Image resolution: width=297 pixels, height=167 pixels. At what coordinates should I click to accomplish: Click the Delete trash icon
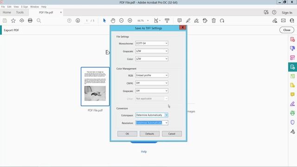213,20
